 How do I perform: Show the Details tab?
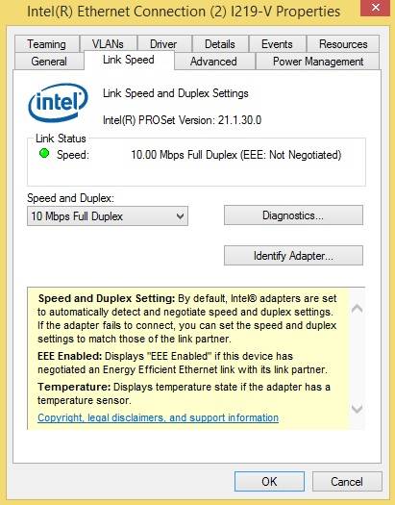[220, 44]
